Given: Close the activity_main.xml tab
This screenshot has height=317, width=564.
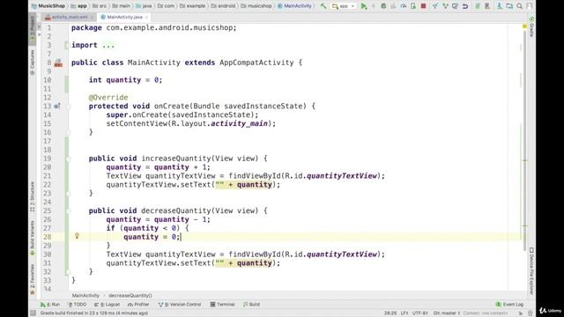Looking at the screenshot, I should coord(92,17).
